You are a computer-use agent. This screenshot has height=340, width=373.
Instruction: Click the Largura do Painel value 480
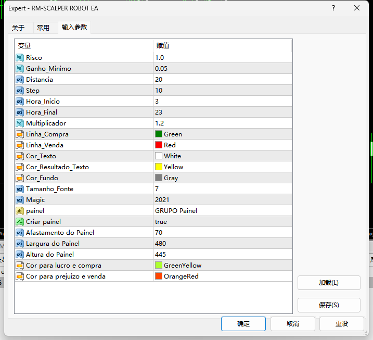click(x=161, y=244)
